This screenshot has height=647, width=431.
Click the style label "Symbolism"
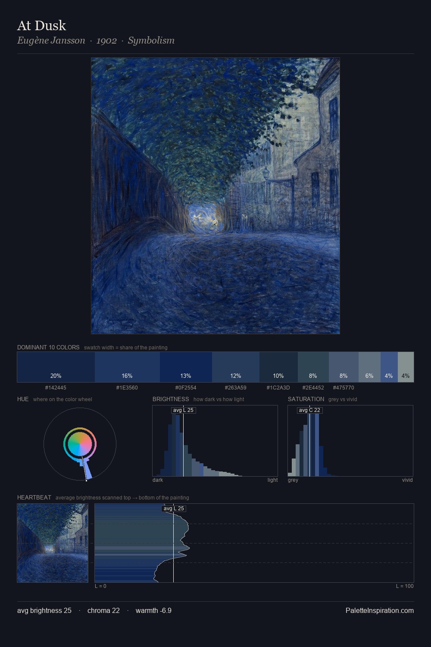(x=151, y=41)
